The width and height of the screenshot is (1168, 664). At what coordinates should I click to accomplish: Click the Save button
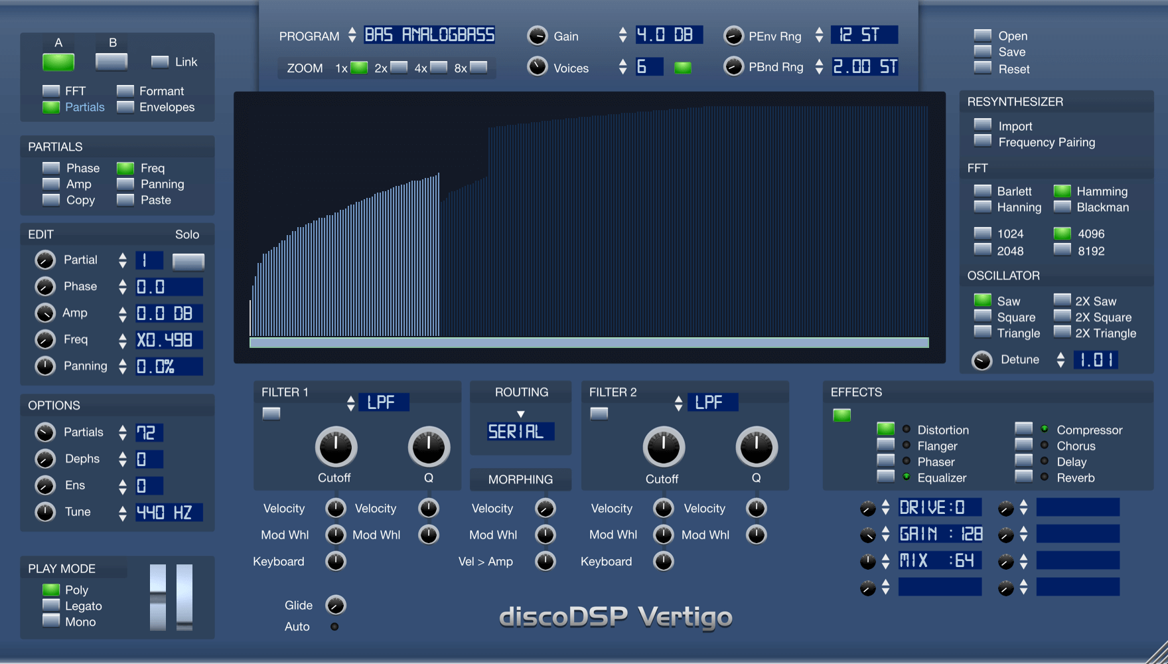[x=983, y=51]
